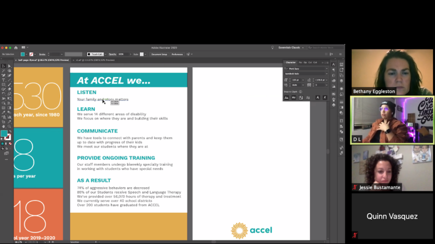Viewport: 435px width, 244px height.
Task: Select the Eyedropper tool
Action: pyautogui.click(x=4, y=112)
